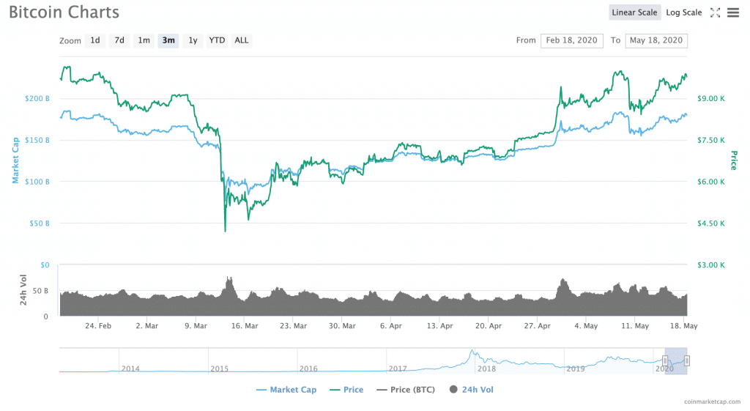Image resolution: width=750 pixels, height=411 pixels.
Task: Click the fullscreen expand icon
Action: coord(716,12)
